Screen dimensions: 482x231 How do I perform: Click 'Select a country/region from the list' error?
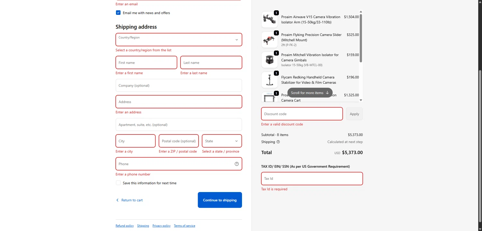(x=143, y=50)
